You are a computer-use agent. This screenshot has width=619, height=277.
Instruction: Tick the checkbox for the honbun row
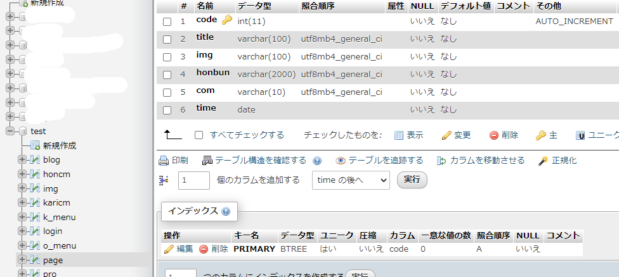click(x=167, y=75)
